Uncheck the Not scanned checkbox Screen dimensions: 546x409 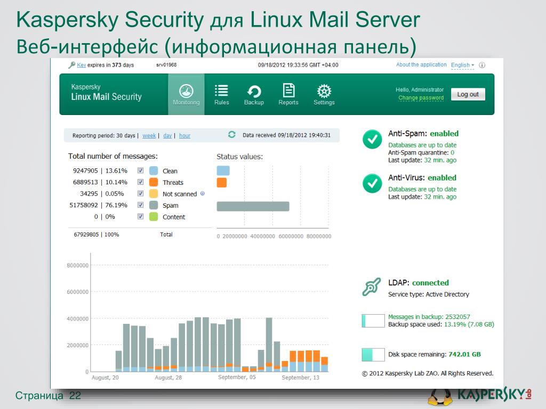click(x=140, y=193)
